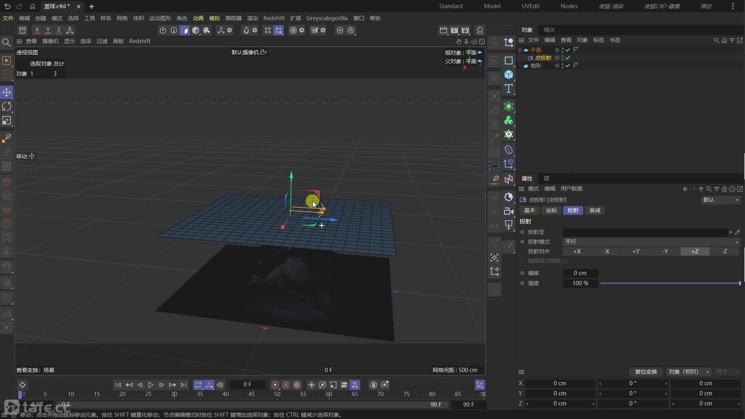Open render to picture viewer icon

pos(454,30)
